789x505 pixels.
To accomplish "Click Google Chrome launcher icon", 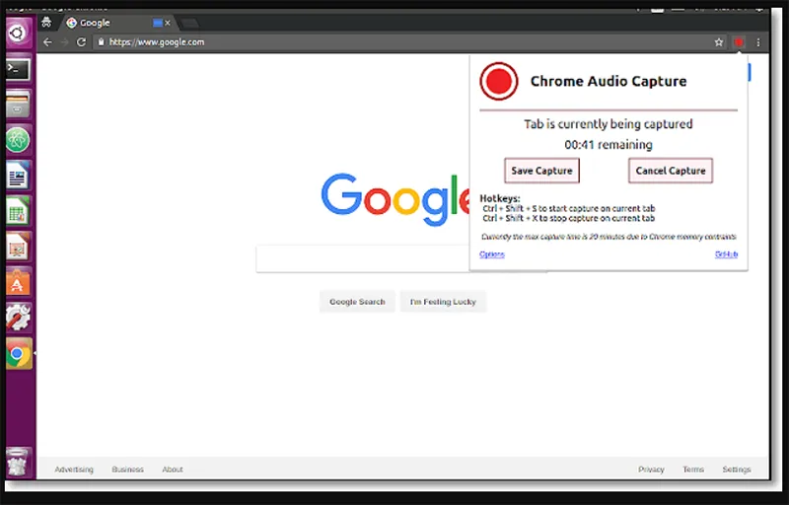I will [18, 354].
